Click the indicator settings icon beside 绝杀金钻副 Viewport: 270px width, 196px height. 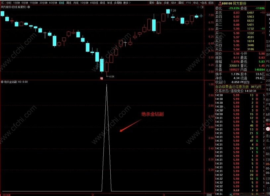2,82
